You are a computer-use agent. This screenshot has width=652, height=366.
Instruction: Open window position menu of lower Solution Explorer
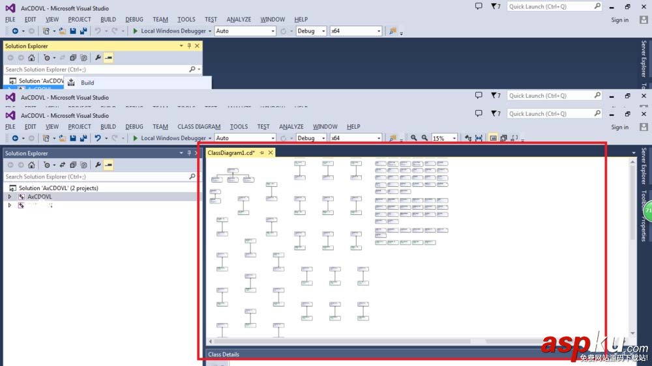(181, 153)
